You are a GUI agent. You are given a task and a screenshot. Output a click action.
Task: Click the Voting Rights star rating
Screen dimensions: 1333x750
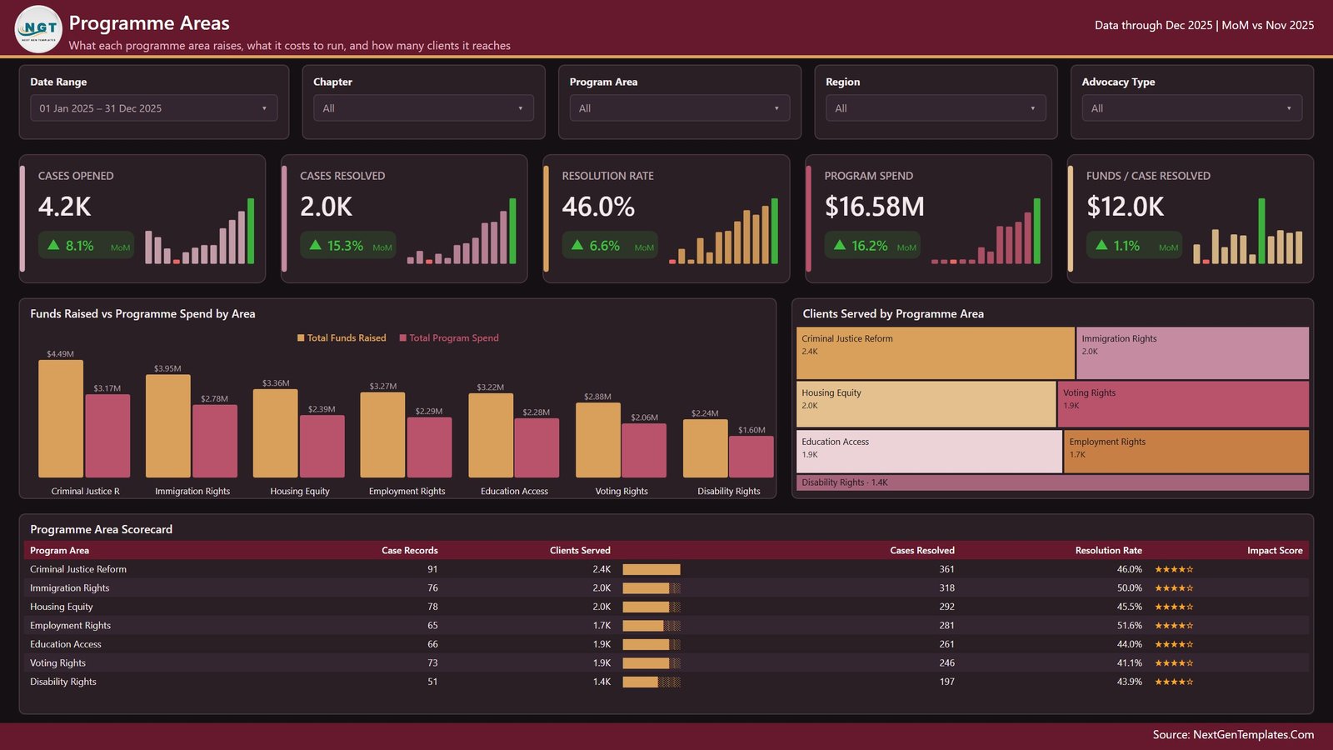tap(1174, 663)
